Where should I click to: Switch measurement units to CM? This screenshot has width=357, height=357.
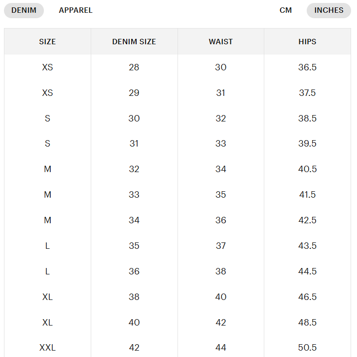point(286,10)
